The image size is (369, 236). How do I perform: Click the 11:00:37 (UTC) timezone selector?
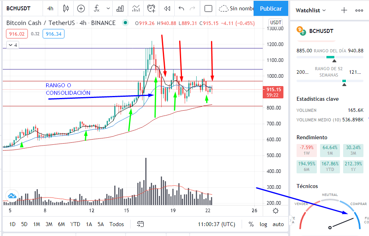click(x=216, y=224)
